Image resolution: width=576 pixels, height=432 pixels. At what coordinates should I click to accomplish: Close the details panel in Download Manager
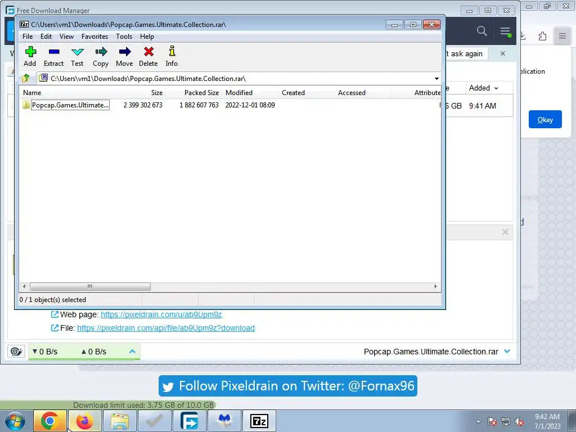pyautogui.click(x=505, y=232)
